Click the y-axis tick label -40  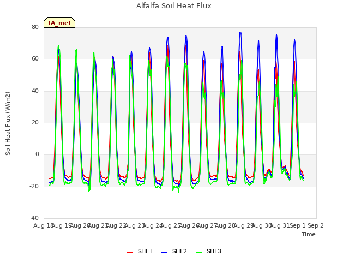click(x=34, y=218)
